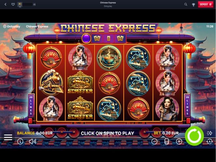Open the search magnifier

186,5
